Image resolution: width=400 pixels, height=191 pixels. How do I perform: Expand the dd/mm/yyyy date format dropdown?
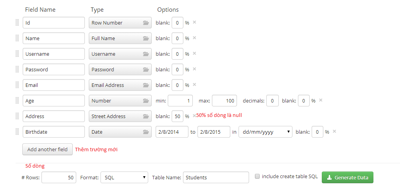[x=265, y=132]
